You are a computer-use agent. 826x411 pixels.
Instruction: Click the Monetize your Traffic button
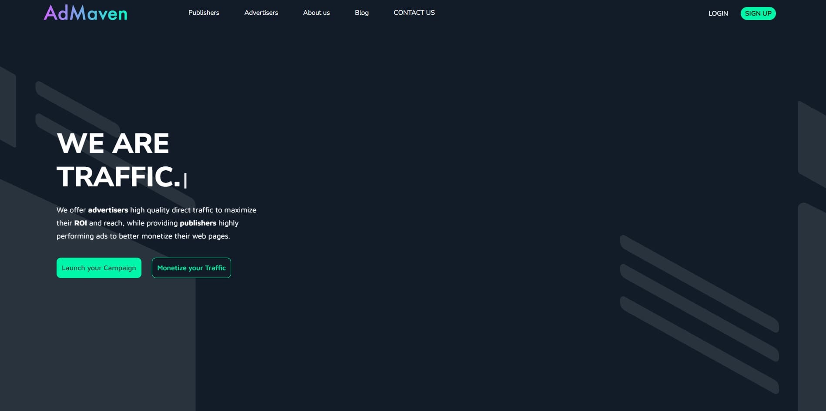[191, 268]
